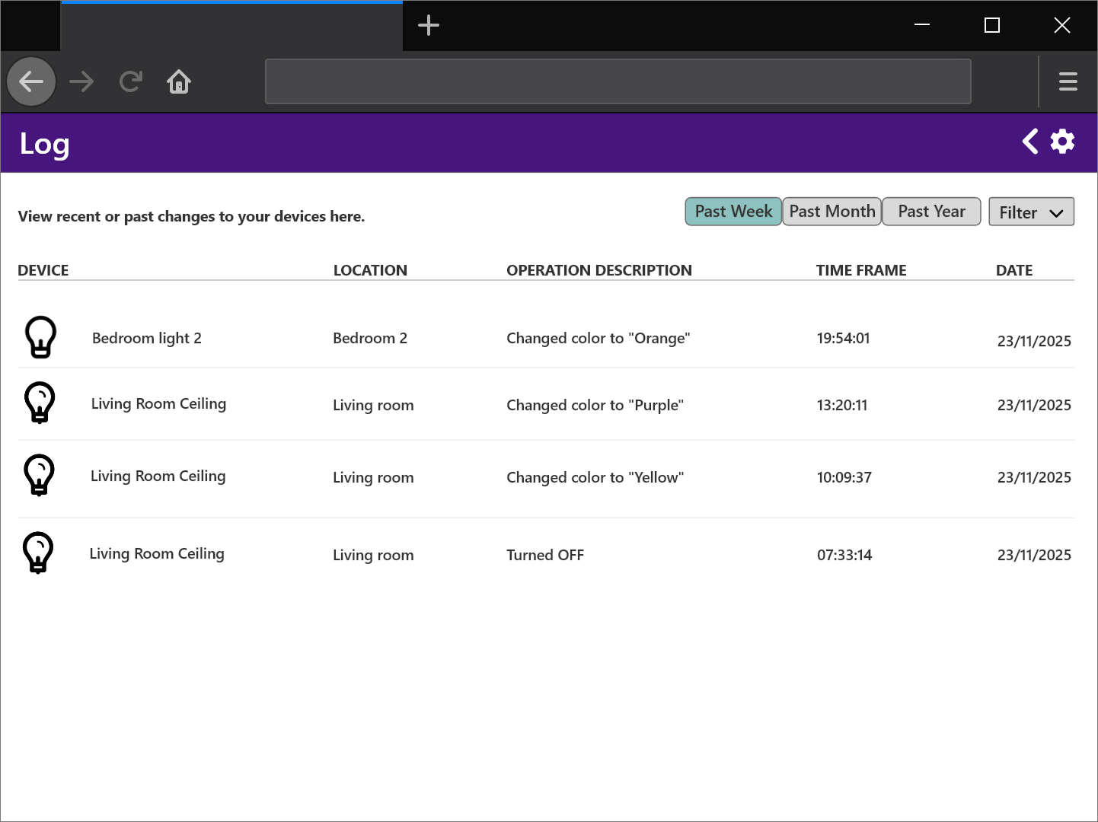Show Past Year log entries
The image size is (1098, 822).
coord(930,212)
